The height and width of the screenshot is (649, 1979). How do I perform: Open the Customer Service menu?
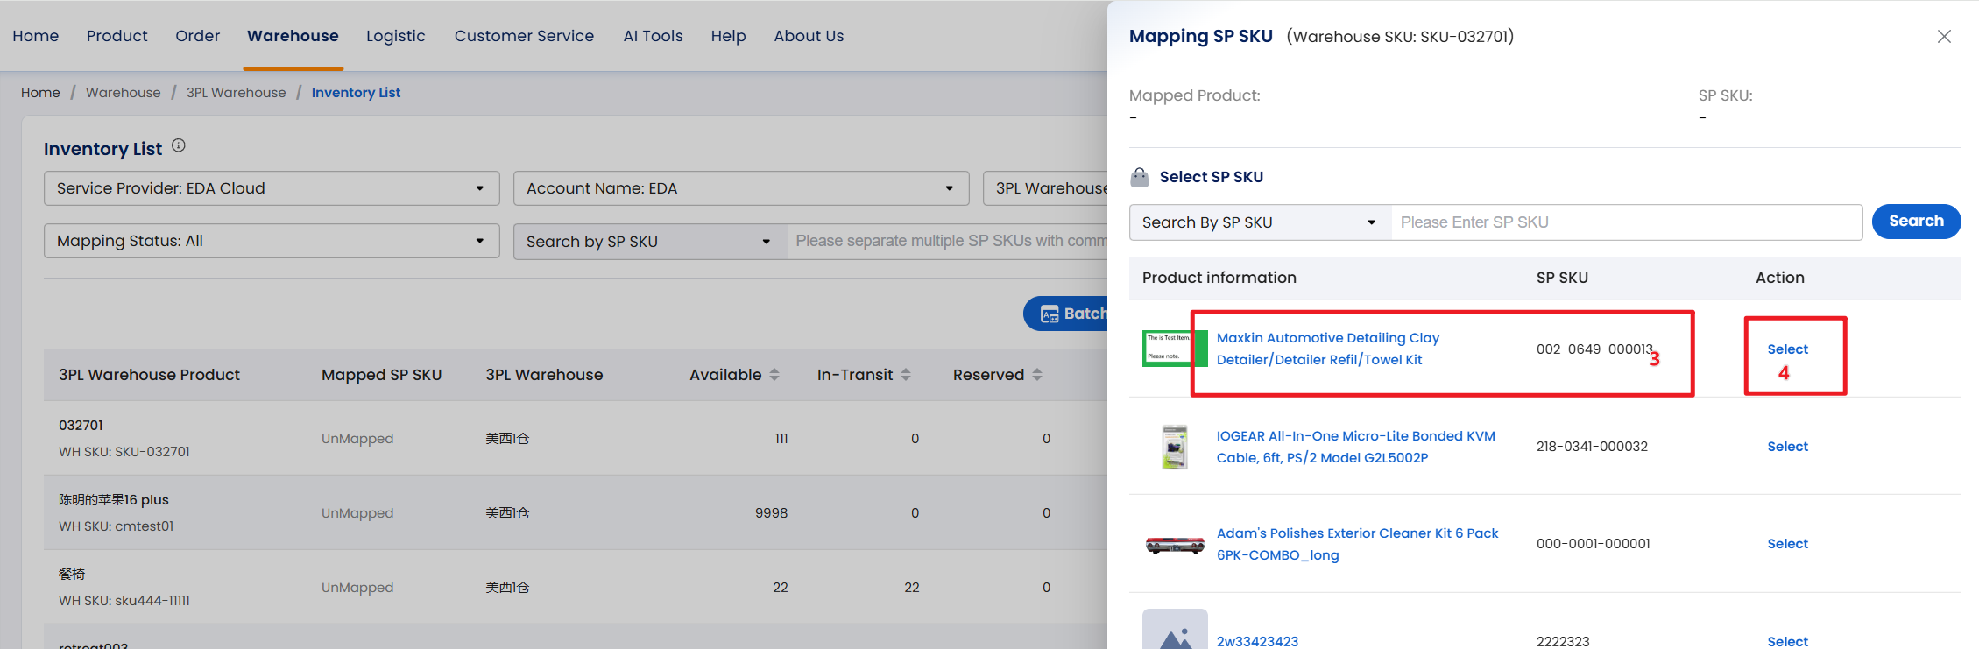coord(524,36)
